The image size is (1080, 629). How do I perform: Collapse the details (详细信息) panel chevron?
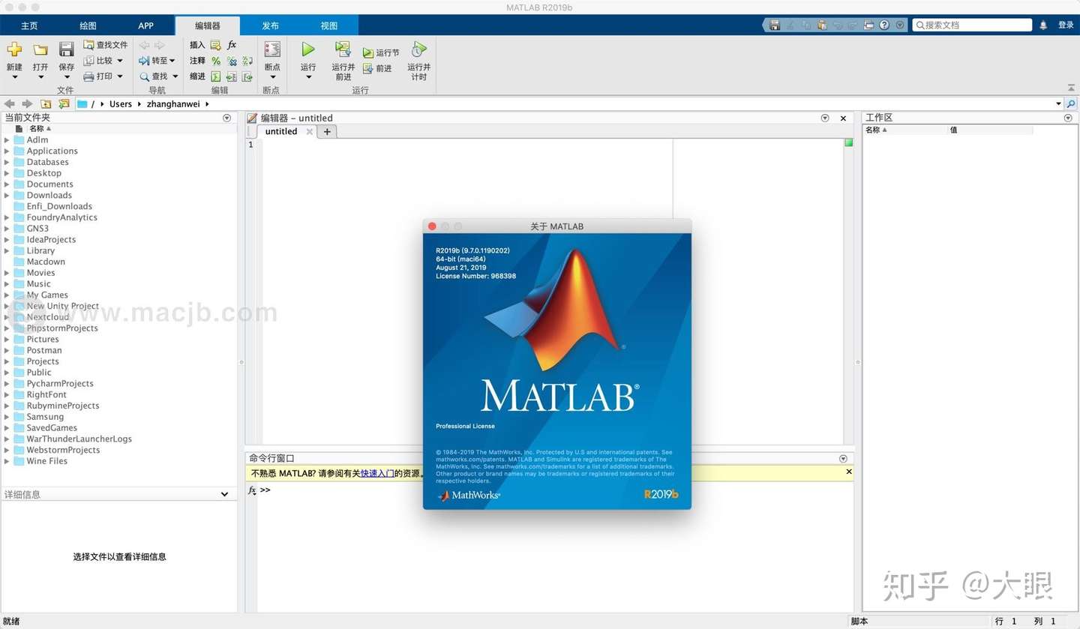click(224, 494)
